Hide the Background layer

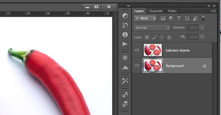[x=137, y=65]
